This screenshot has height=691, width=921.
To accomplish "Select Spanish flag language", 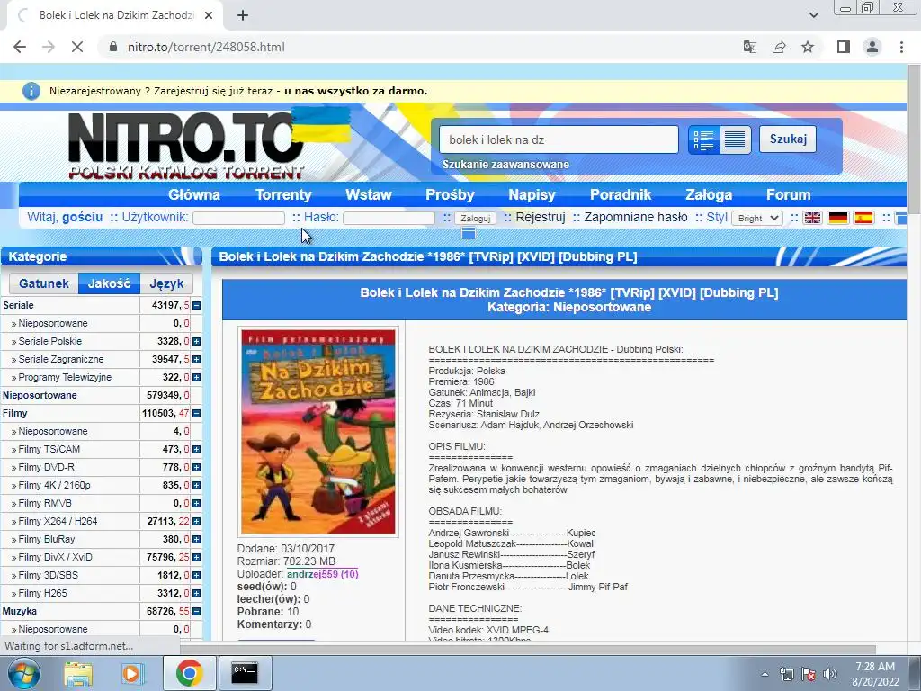I will pyautogui.click(x=863, y=218).
